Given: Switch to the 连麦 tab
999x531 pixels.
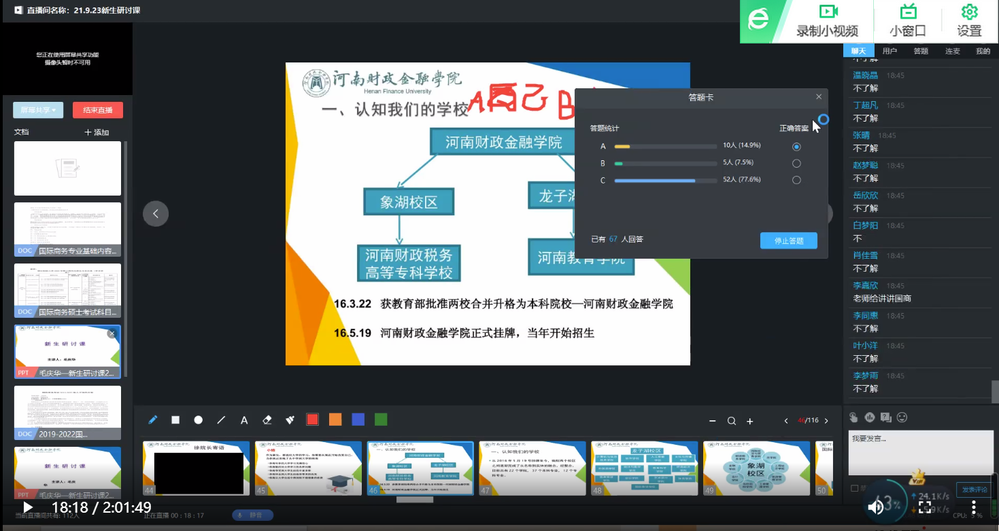Looking at the screenshot, I should [953, 51].
